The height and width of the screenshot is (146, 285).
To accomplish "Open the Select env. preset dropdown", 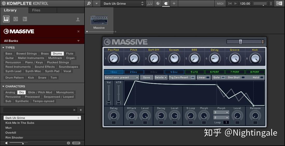I will pyautogui.click(x=122, y=77).
